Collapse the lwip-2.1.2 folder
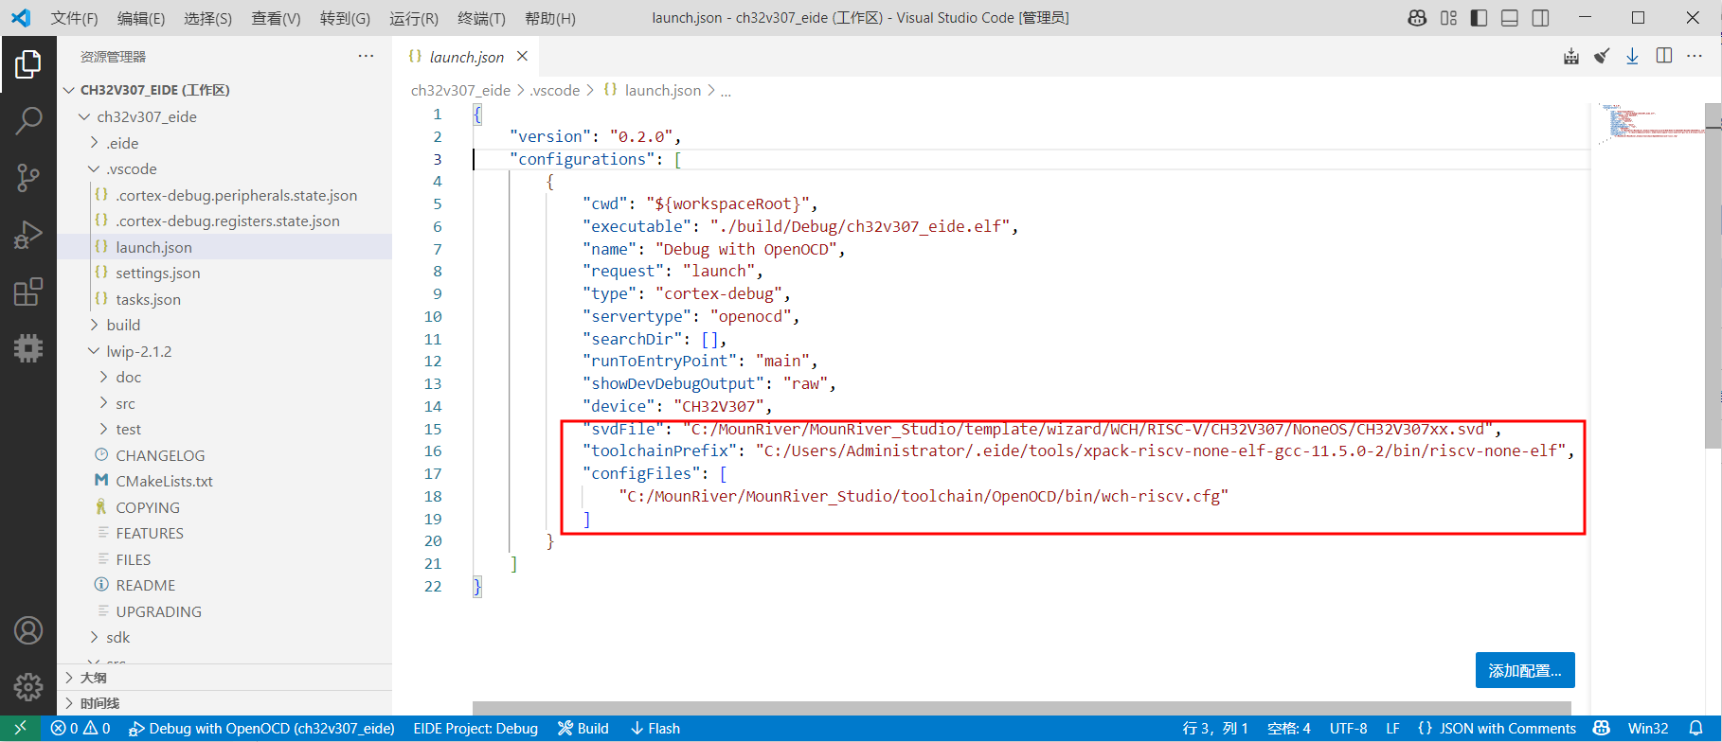 click(94, 351)
